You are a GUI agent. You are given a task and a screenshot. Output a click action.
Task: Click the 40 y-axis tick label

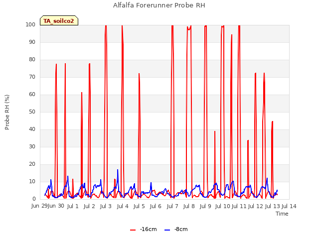pos(32,129)
